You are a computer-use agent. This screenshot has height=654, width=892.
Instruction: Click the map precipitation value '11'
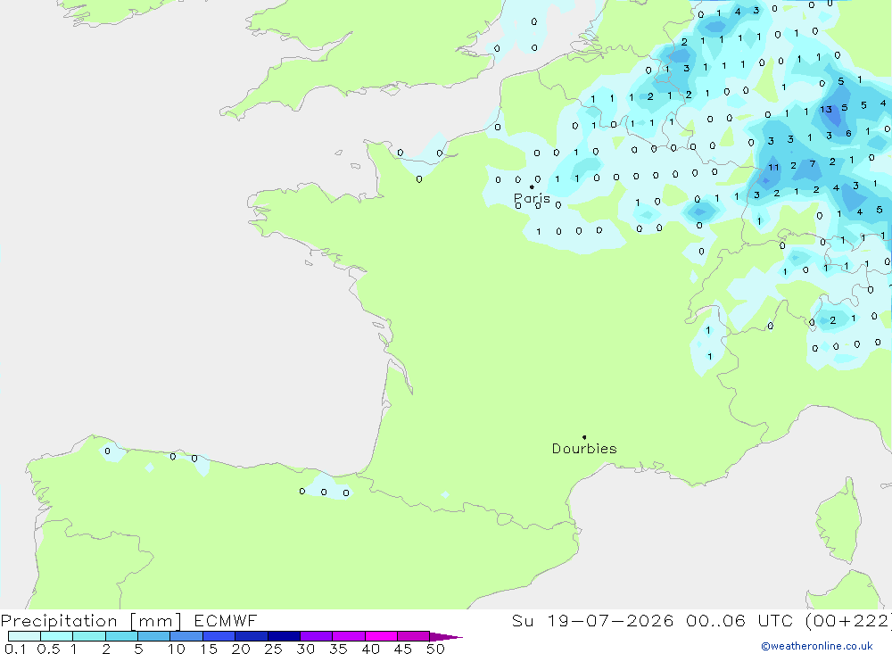[773, 168]
